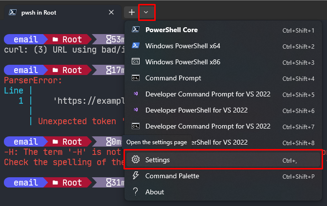Click the hourglass icon beside 53m
Viewport: 327px width, 206px height.
(109, 39)
